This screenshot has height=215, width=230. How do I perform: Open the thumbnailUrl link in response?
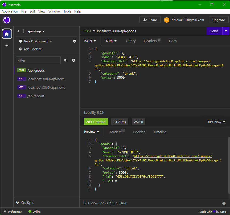click(x=158, y=160)
